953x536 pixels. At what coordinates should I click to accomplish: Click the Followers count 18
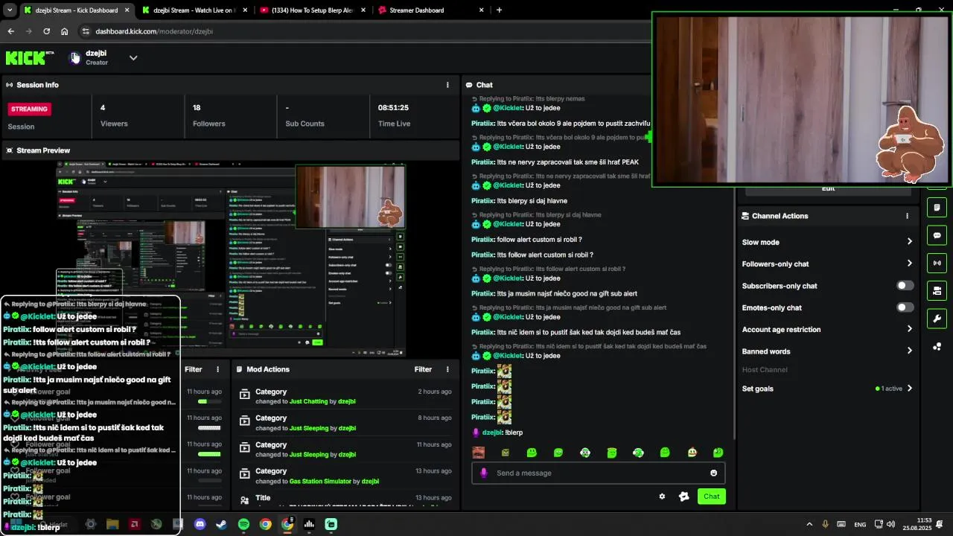(197, 107)
